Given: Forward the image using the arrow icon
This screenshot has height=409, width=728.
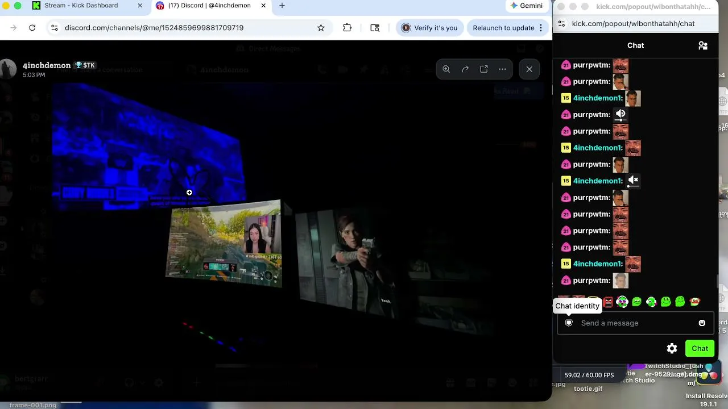Looking at the screenshot, I should pos(465,69).
